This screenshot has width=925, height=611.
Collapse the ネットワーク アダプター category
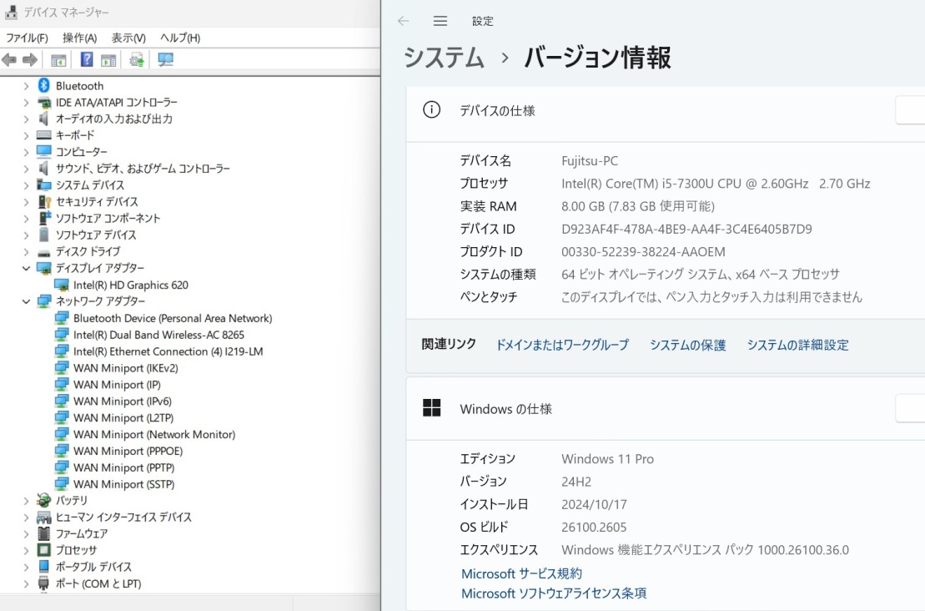pyautogui.click(x=26, y=301)
